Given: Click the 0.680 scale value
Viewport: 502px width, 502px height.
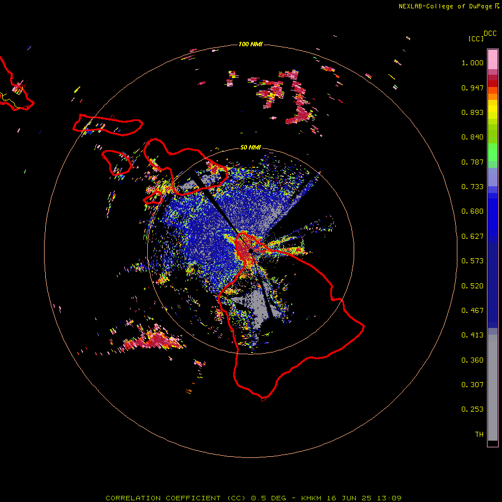Looking at the screenshot, I should click(x=472, y=211).
